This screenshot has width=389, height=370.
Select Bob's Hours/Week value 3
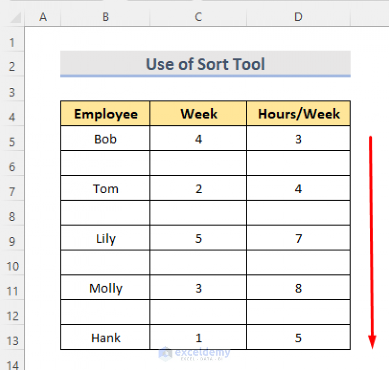[x=298, y=138]
